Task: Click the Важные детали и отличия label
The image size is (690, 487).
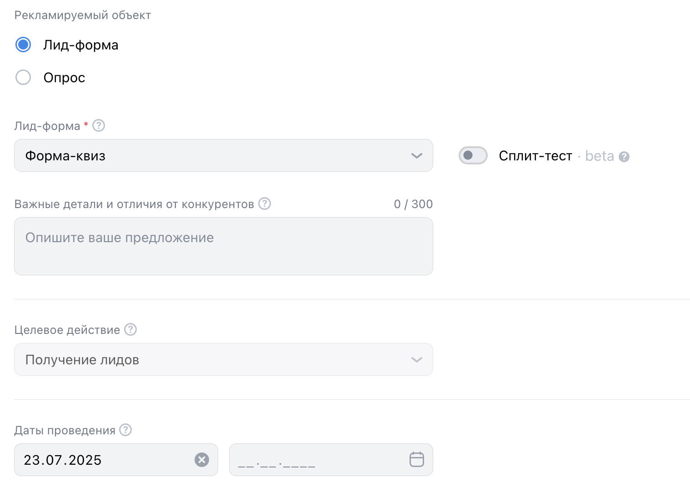Action: click(134, 204)
